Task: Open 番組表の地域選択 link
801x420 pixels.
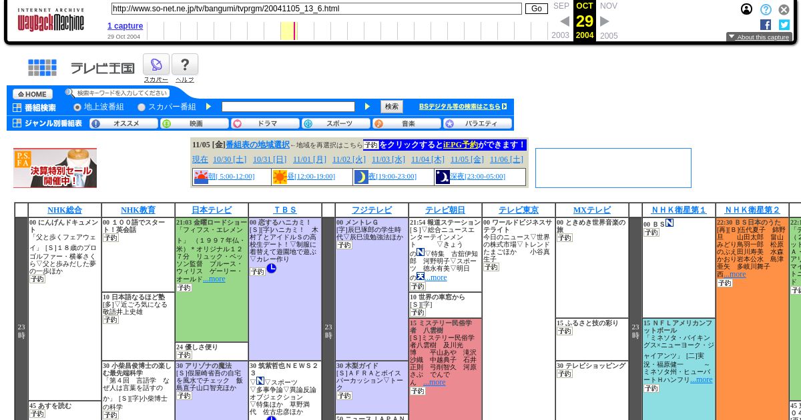Action: pyautogui.click(x=257, y=145)
